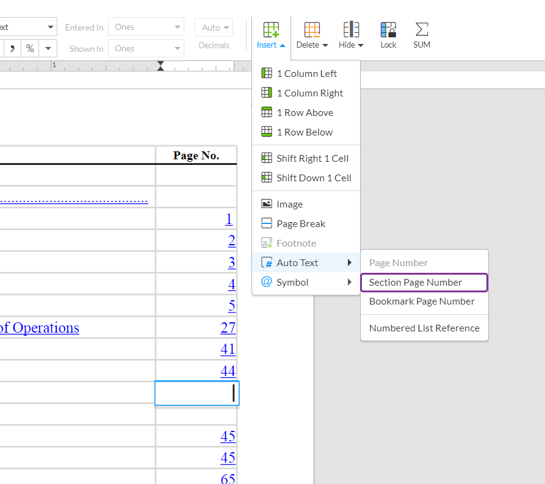The image size is (545, 484).
Task: Select the Image insert option
Action: coord(287,204)
